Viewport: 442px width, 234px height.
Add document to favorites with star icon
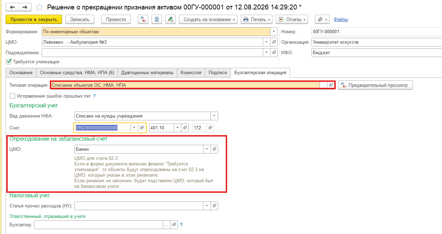tap(39, 7)
